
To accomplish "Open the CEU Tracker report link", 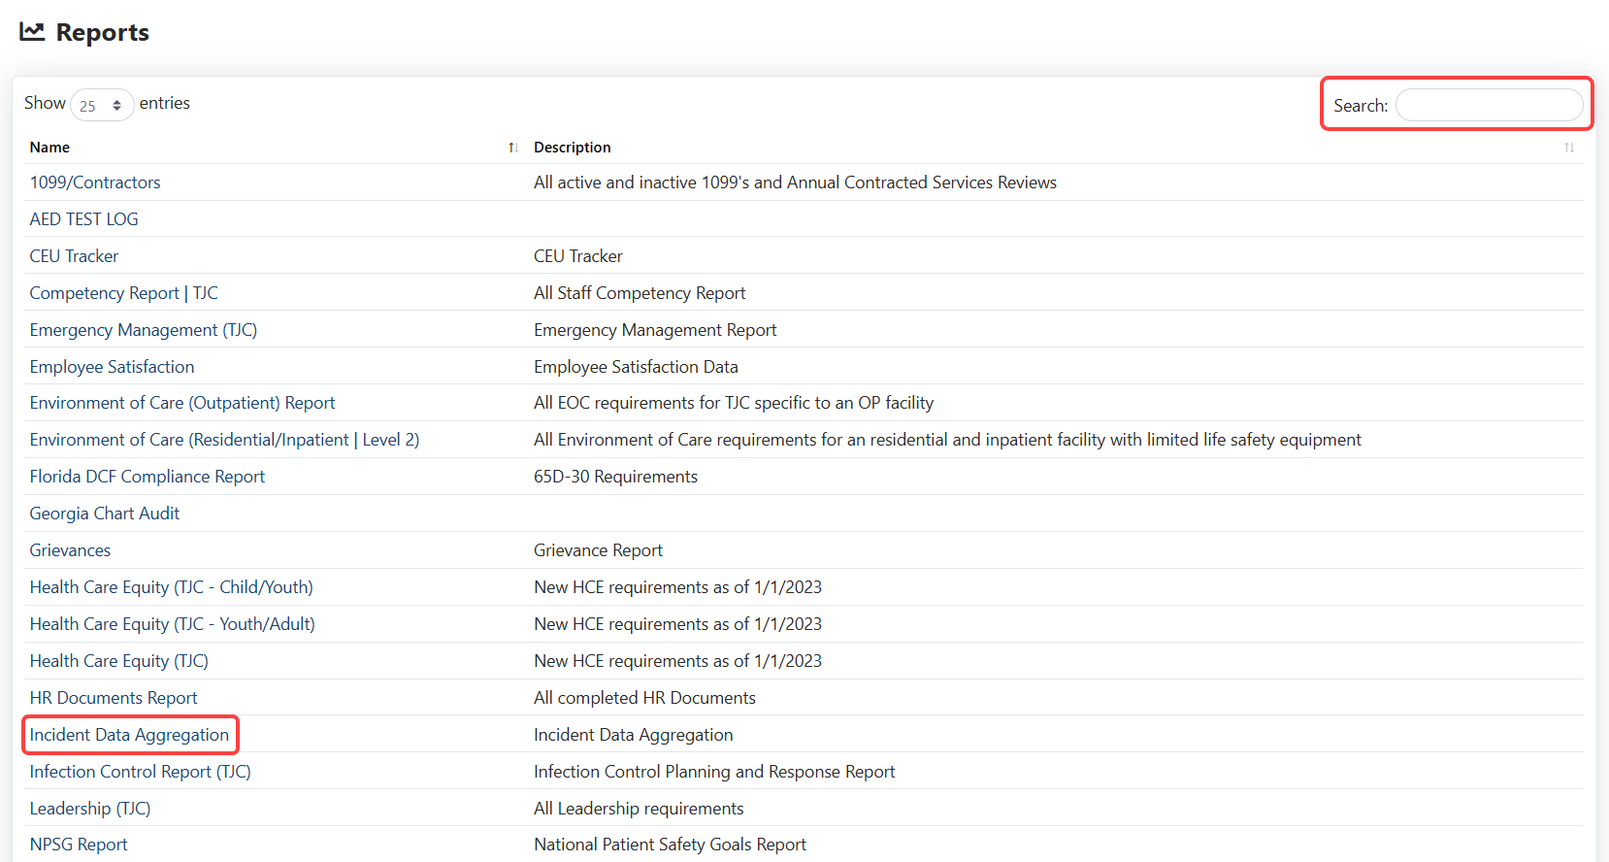I will coord(74,256).
